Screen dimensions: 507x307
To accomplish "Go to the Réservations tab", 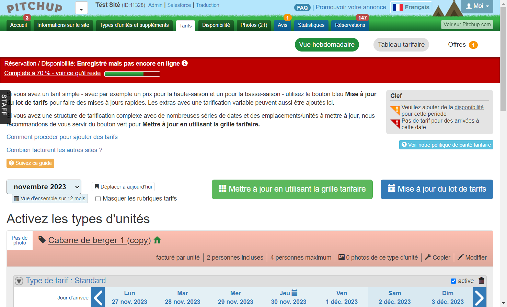I will [x=350, y=25].
